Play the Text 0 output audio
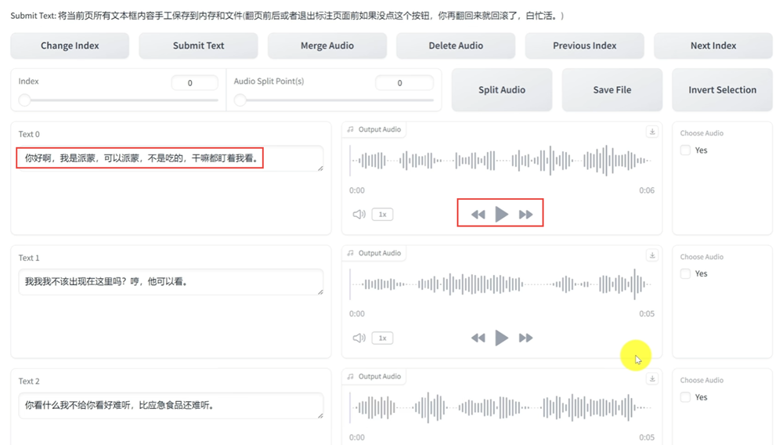The image size is (783, 445). 501,214
